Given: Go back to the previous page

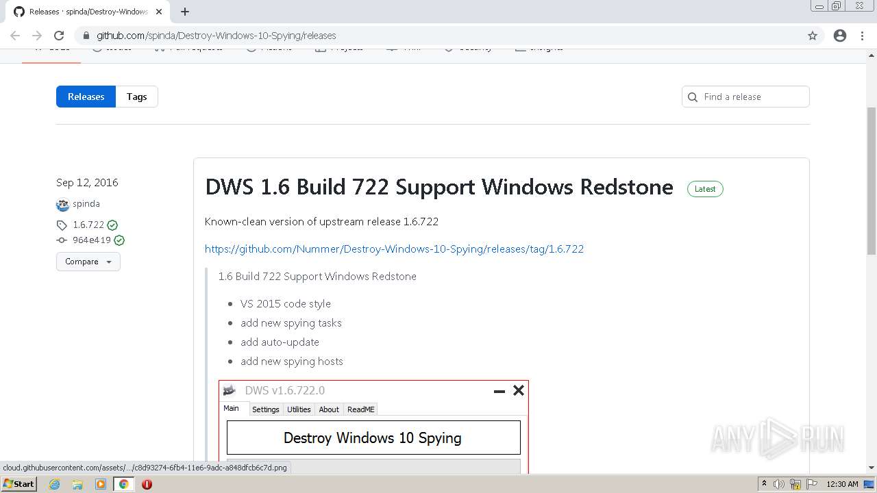Looking at the screenshot, I should (x=15, y=36).
